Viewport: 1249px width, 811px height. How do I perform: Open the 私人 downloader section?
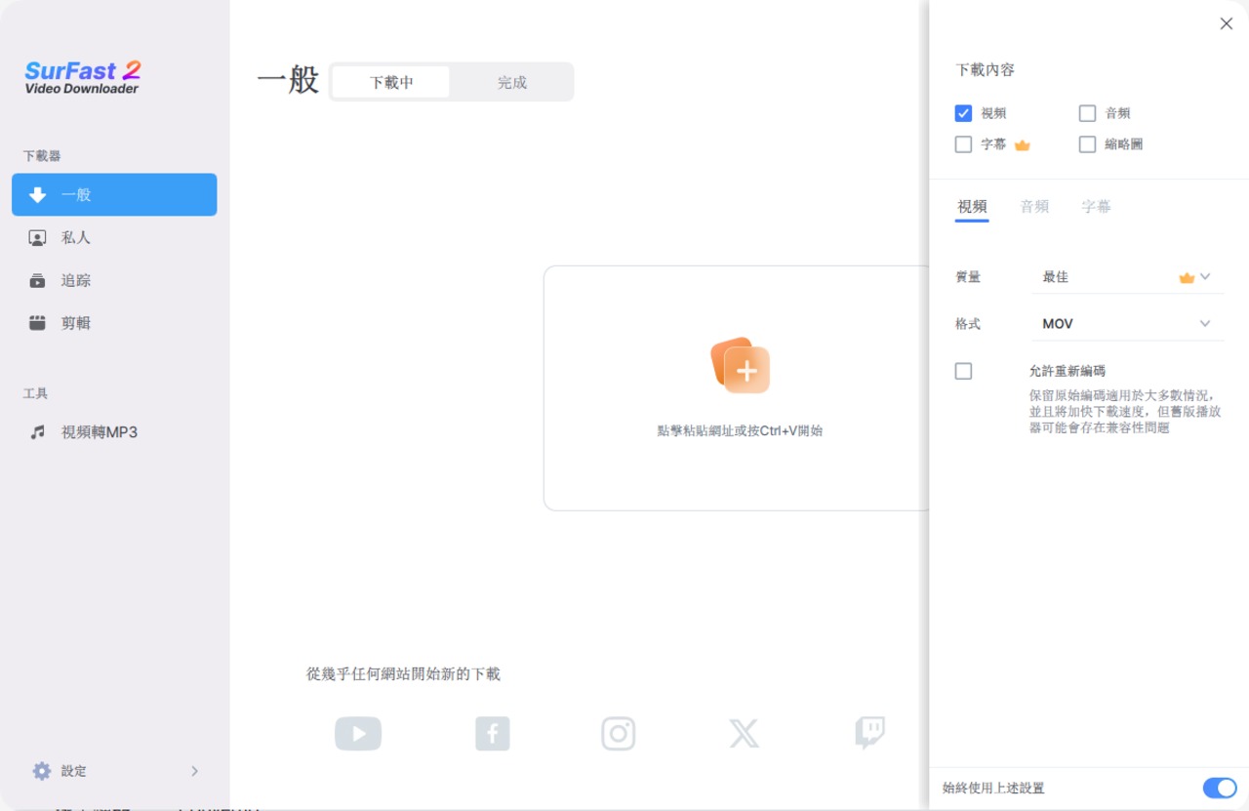pos(75,238)
